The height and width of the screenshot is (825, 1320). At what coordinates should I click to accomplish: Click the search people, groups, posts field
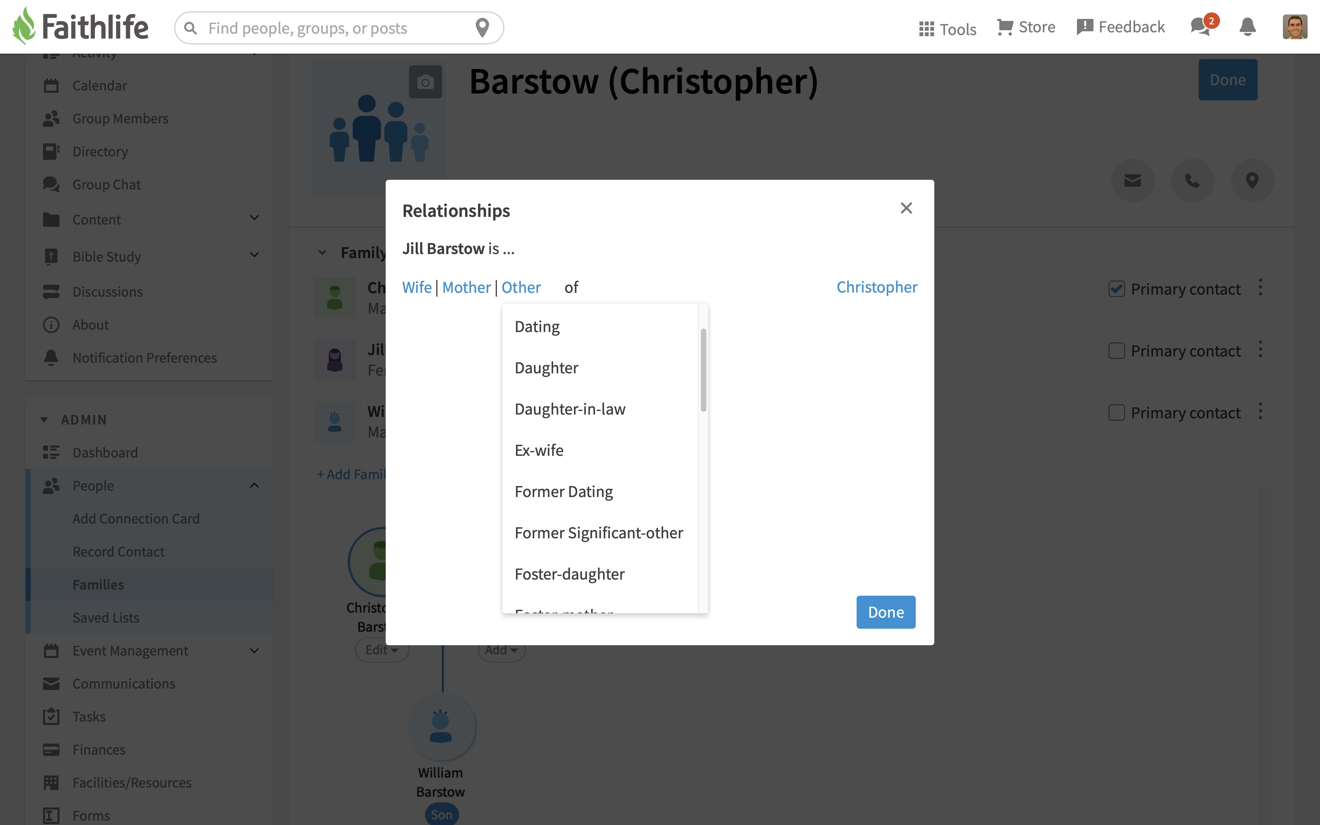[338, 28]
